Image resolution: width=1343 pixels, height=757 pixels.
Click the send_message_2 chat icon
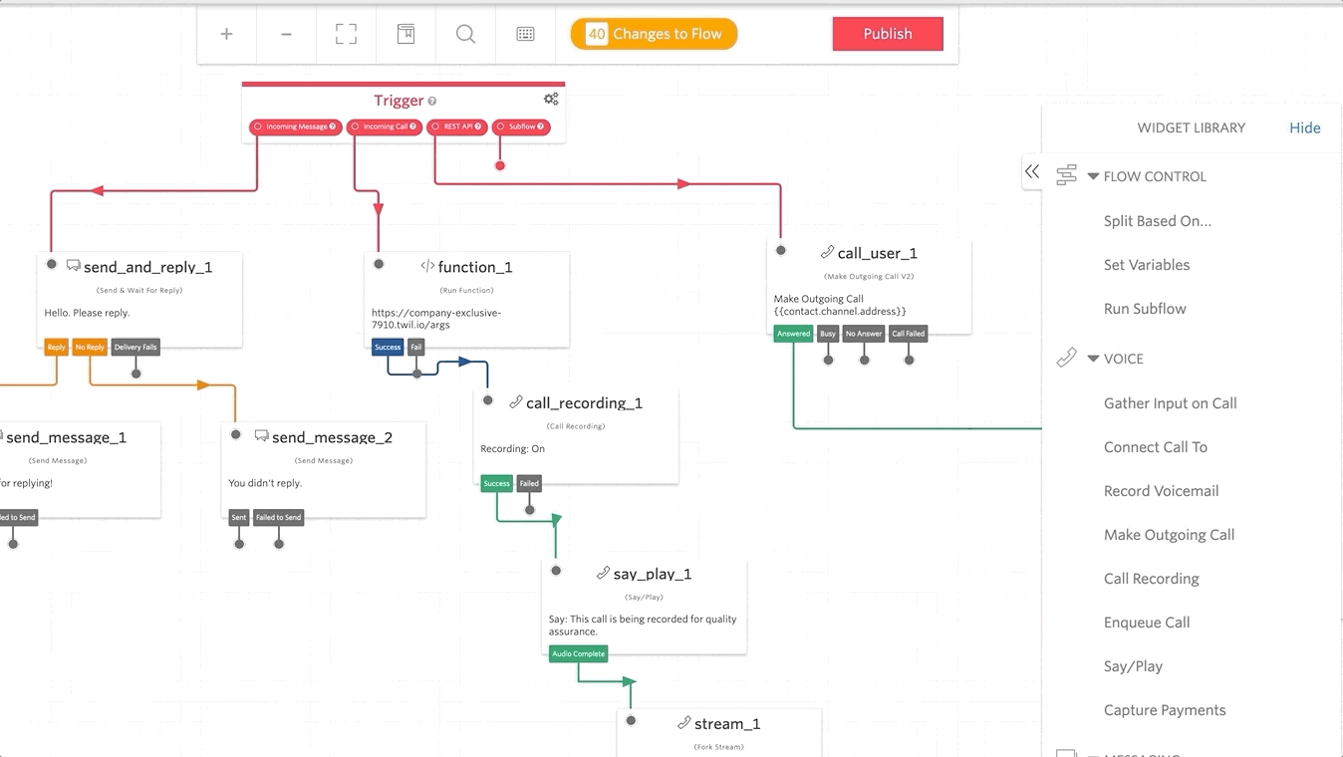261,436
